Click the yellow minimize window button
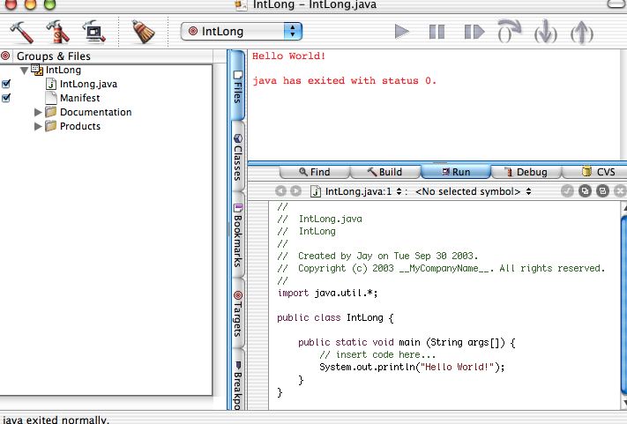This screenshot has height=424, width=627. [x=30, y=4]
